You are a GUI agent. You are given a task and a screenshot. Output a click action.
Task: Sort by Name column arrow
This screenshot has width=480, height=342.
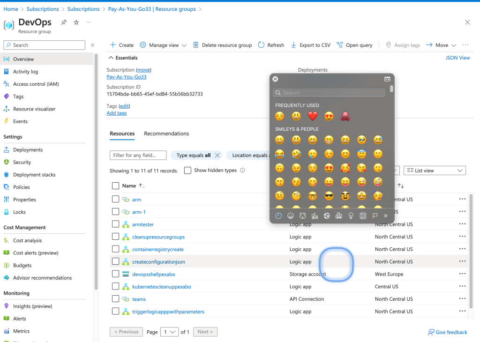[142, 186]
